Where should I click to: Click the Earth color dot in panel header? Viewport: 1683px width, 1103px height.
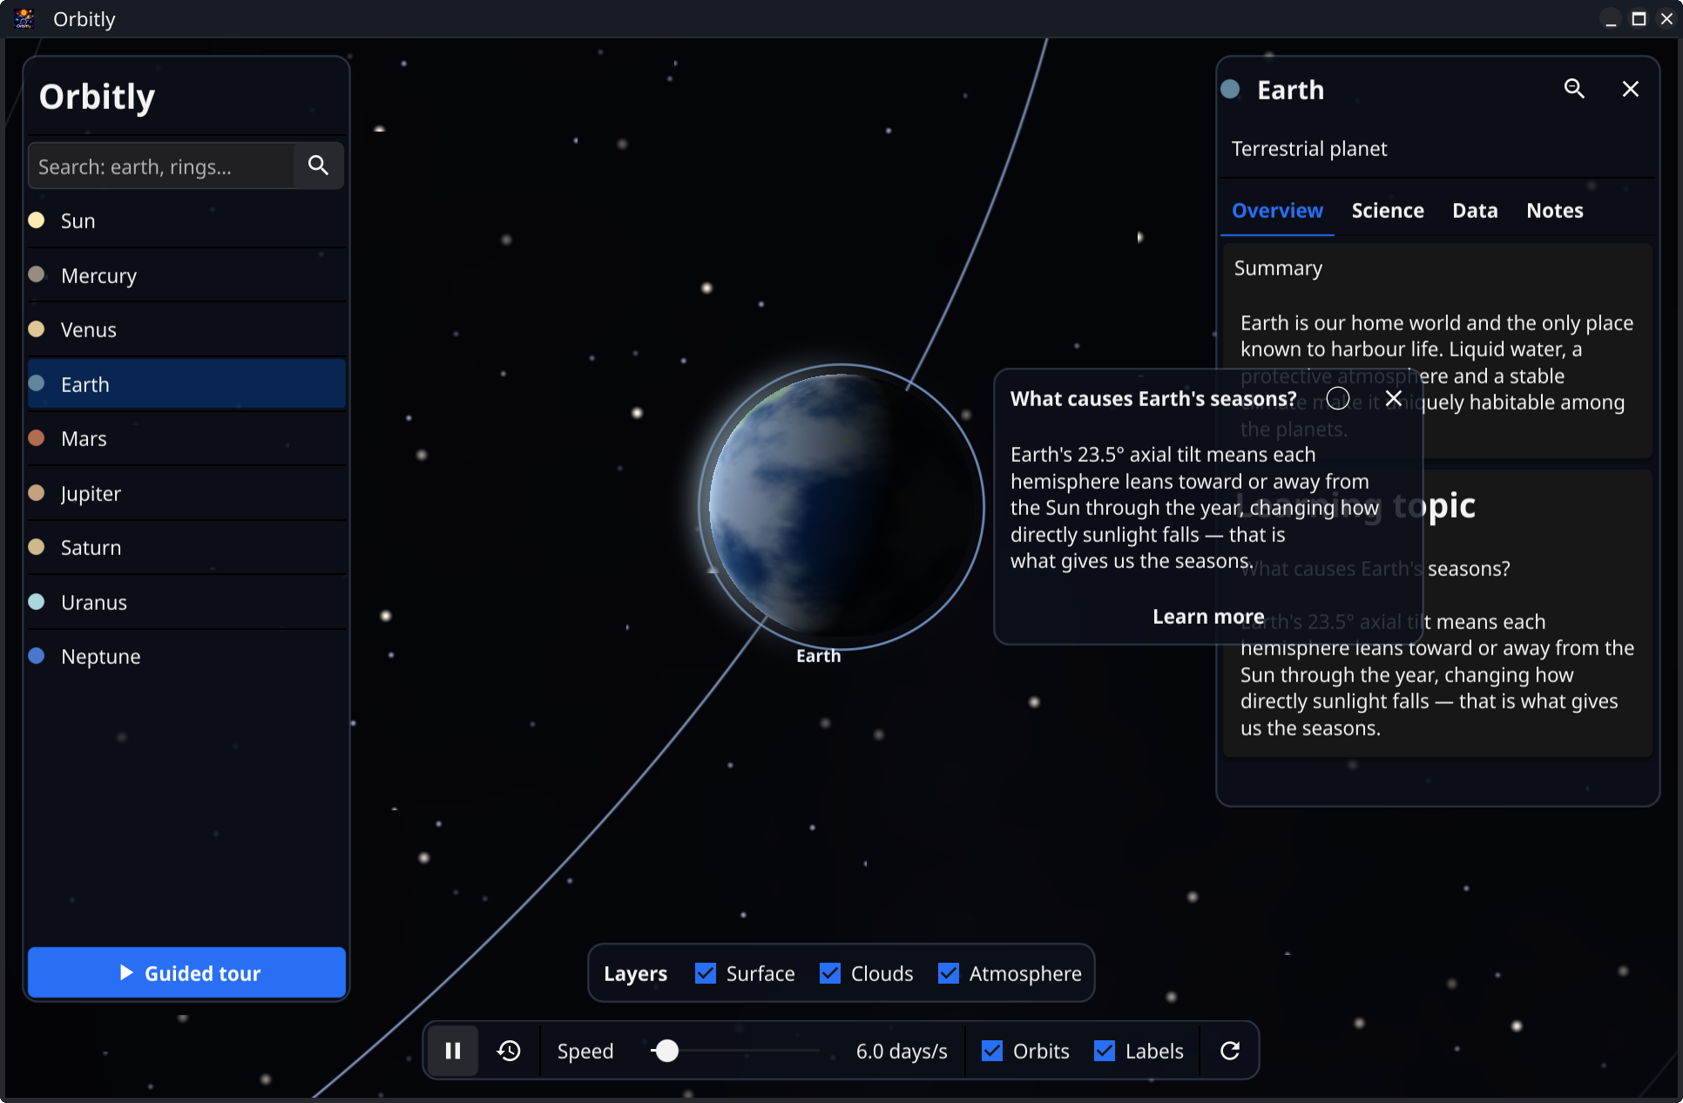1230,89
